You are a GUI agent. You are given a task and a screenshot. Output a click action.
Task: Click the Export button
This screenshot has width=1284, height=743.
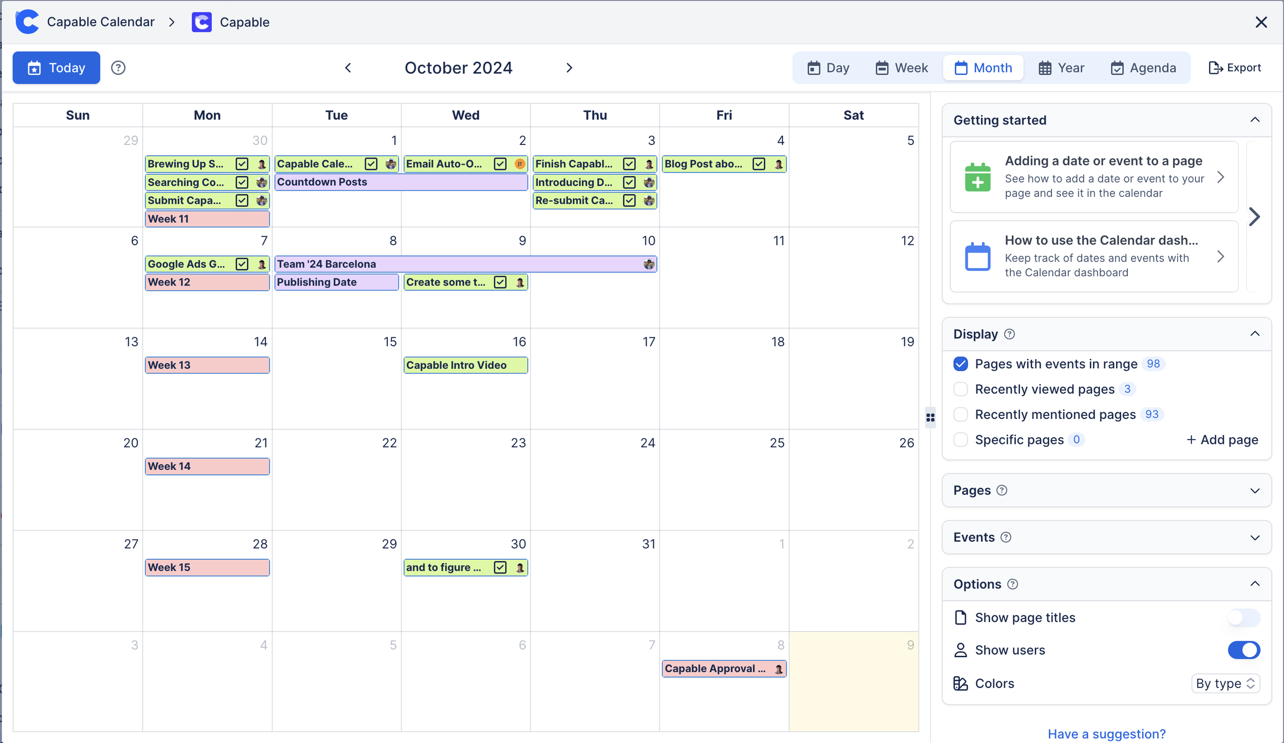[1235, 68]
